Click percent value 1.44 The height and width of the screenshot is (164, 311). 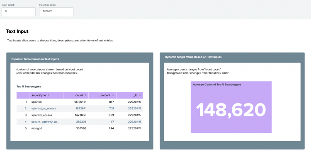tap(111, 128)
